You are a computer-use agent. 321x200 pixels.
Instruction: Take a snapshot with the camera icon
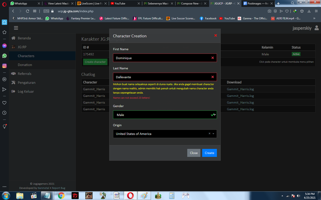[269, 11]
